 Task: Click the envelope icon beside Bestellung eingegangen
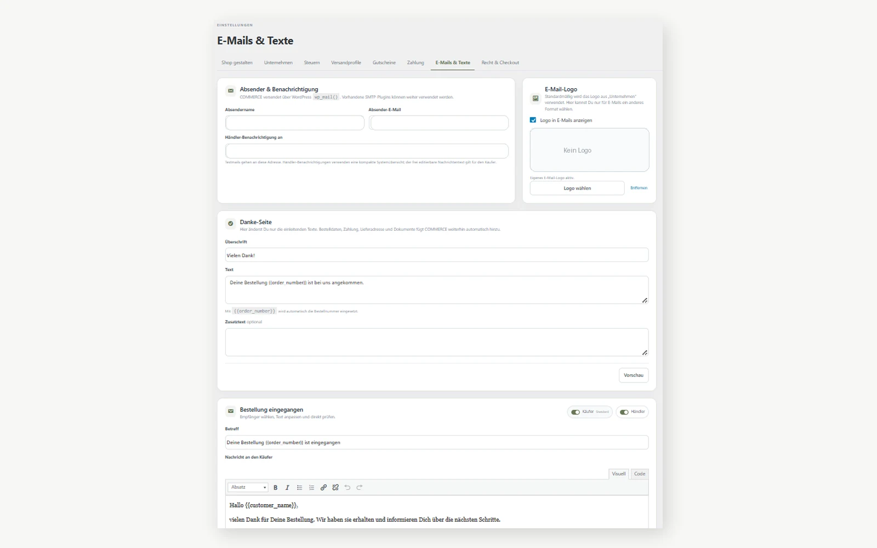pos(231,411)
